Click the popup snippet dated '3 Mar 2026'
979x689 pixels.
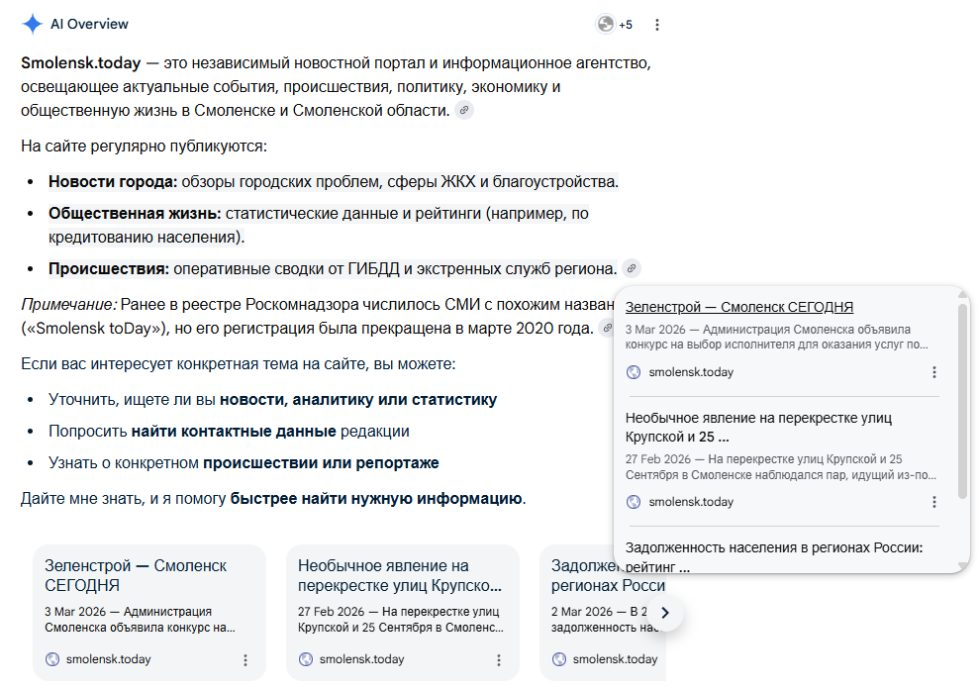(x=777, y=337)
